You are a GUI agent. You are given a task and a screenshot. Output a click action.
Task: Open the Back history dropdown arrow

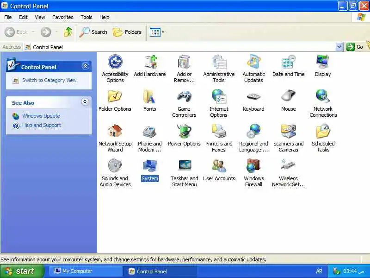point(33,32)
